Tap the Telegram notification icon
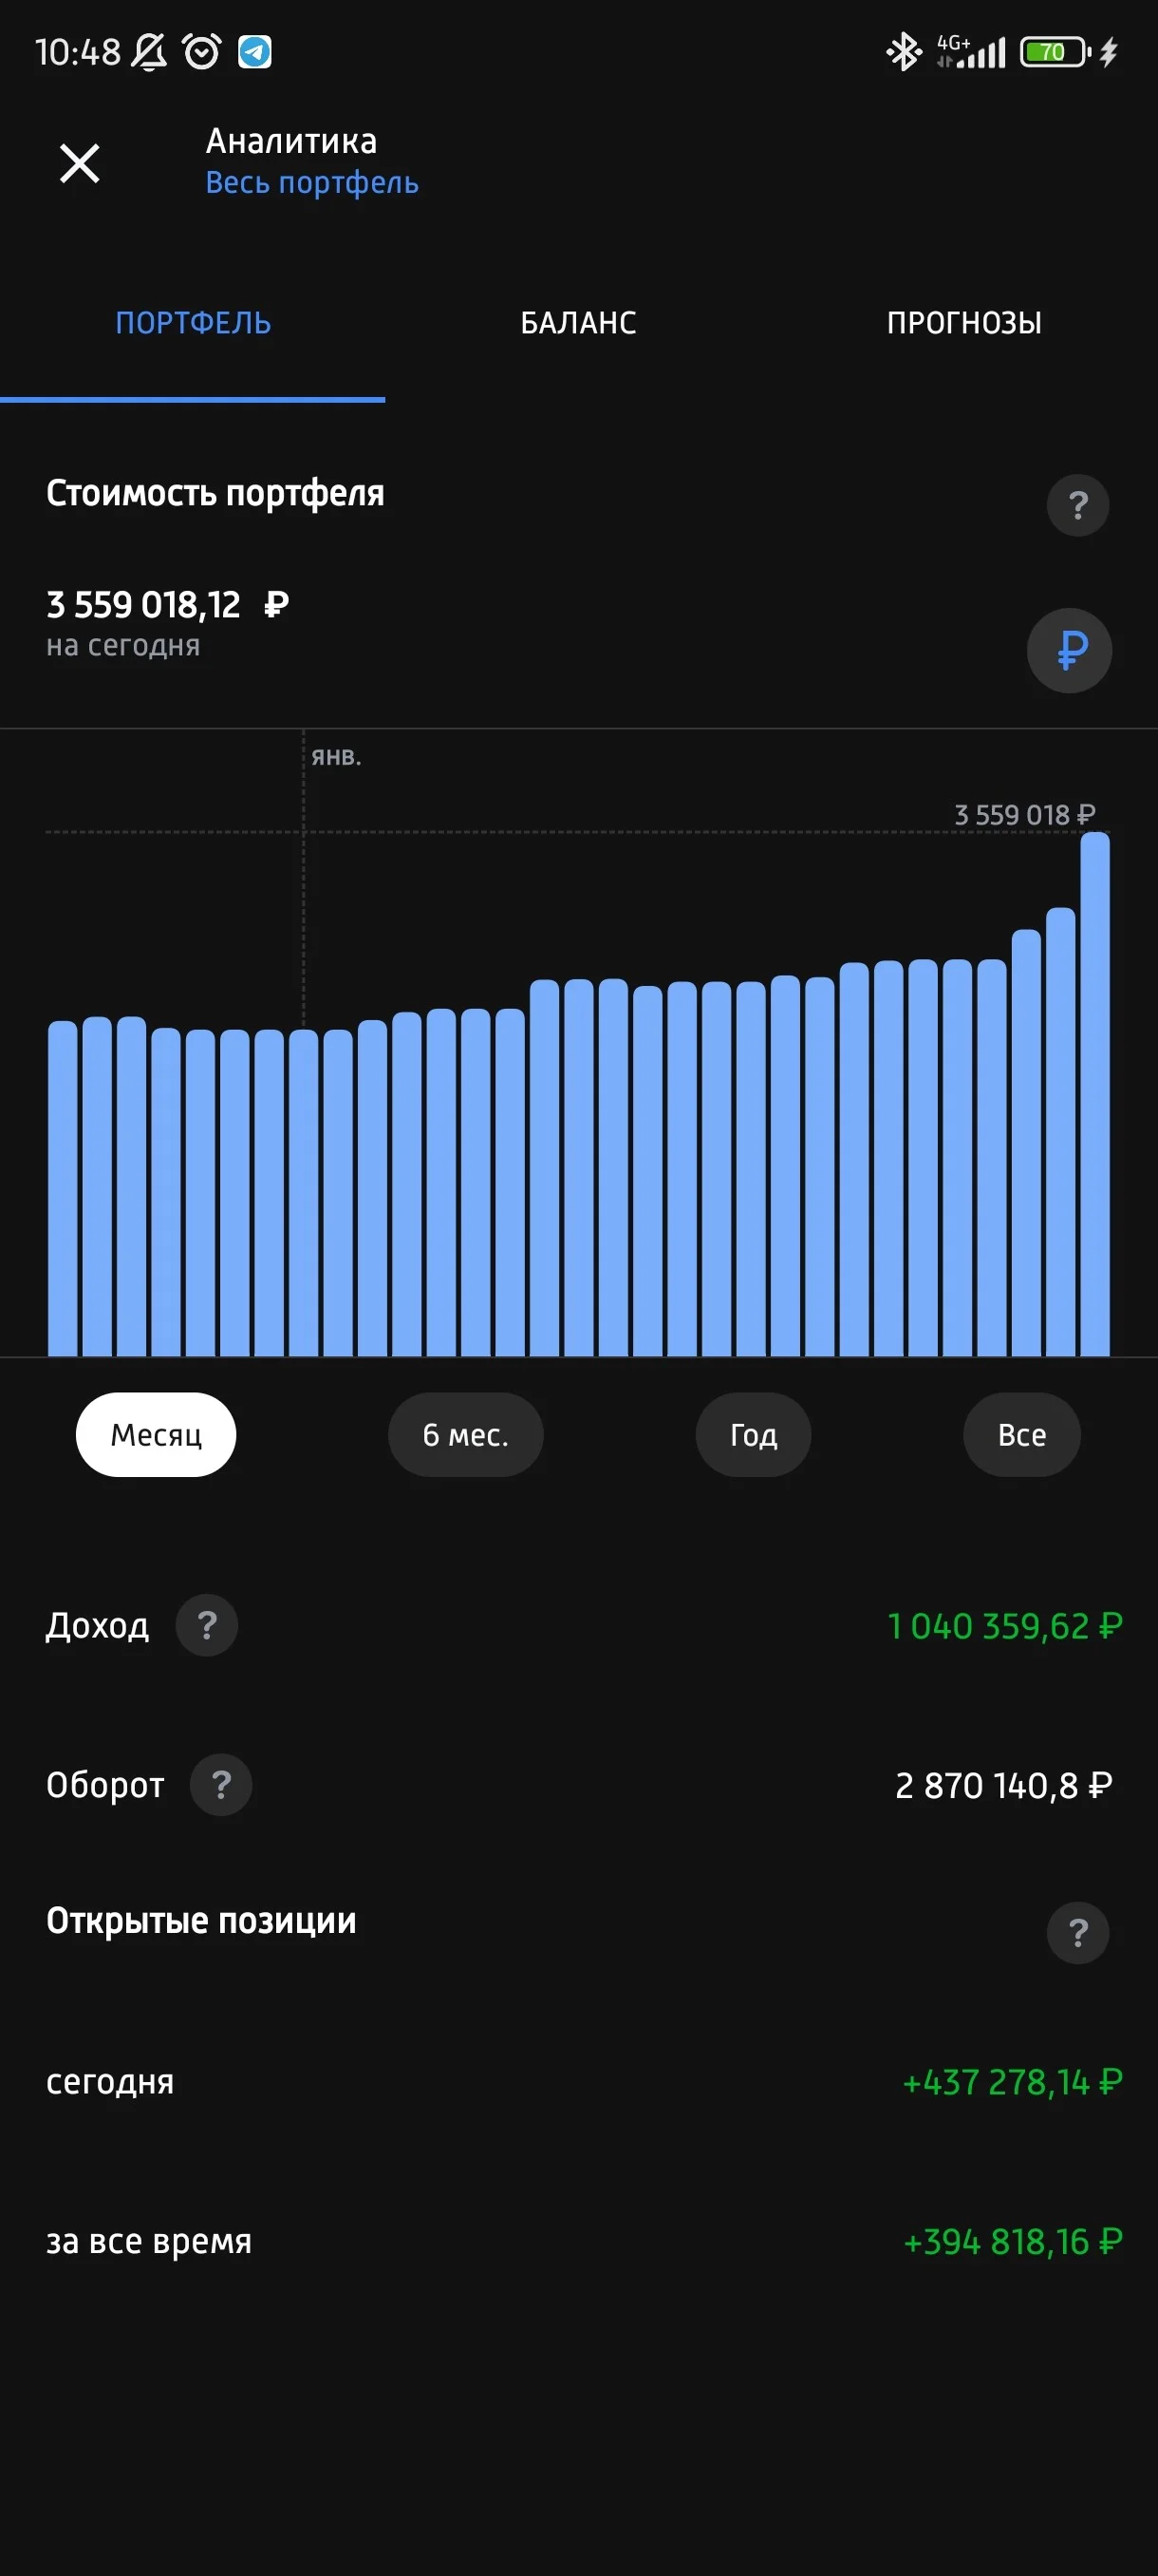This screenshot has width=1158, height=2576. 254,52
